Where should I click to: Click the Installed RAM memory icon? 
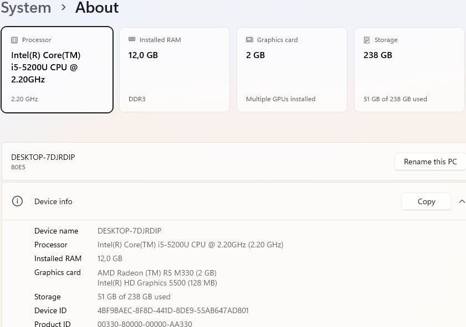(132, 39)
